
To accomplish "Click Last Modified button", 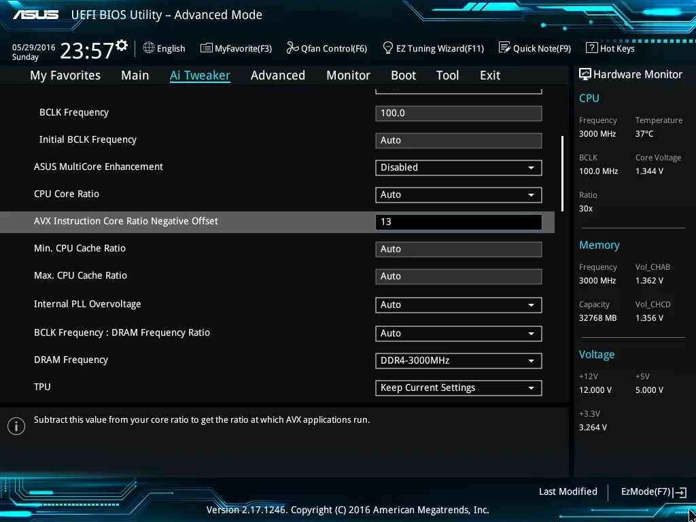I will (x=568, y=491).
